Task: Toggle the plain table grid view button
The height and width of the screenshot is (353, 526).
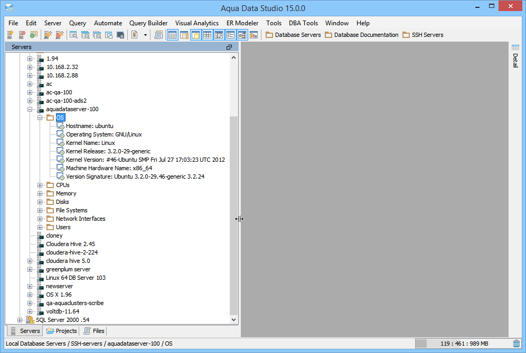Action: point(208,35)
